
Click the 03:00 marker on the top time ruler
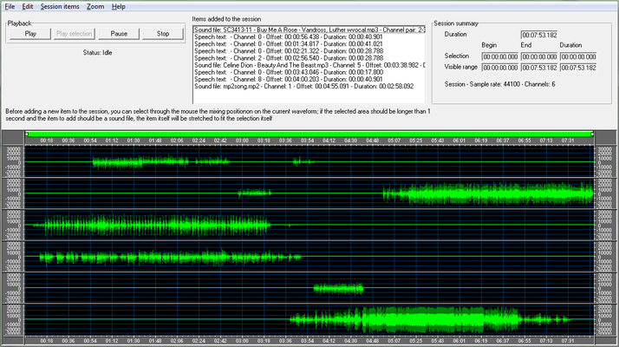pos(242,141)
